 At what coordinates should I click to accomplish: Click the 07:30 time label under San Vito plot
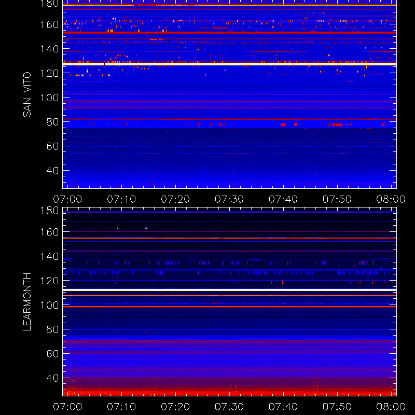(x=229, y=199)
